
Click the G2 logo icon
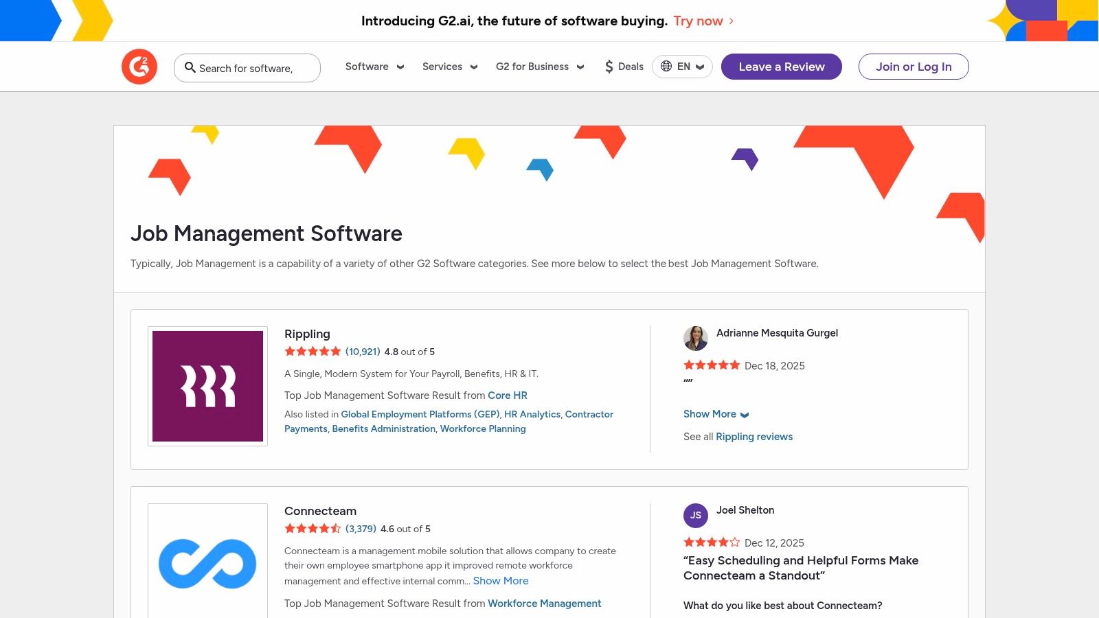[x=139, y=67]
